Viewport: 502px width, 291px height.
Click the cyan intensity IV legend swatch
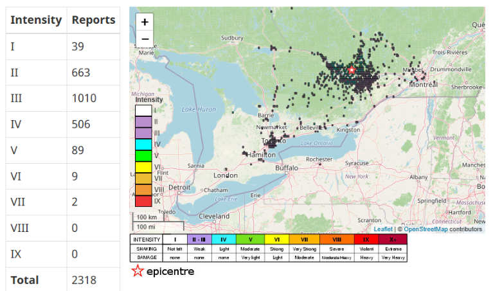coord(143,144)
